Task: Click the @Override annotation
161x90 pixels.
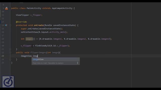Action: pos(21,22)
